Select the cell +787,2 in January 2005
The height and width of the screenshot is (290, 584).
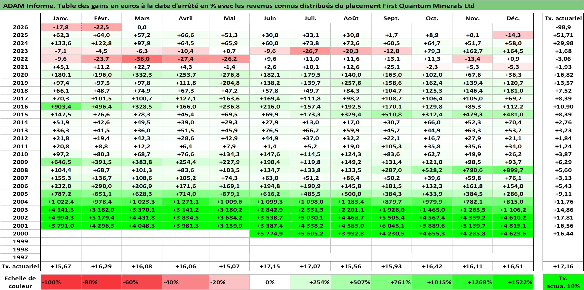click(x=61, y=194)
